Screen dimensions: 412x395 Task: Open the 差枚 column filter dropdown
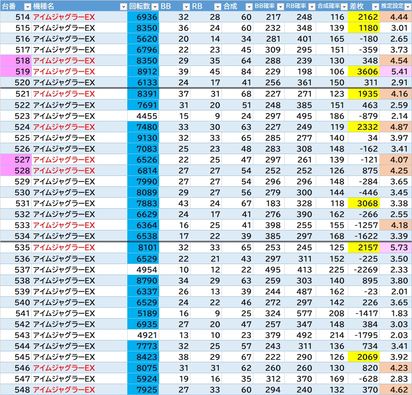tap(375, 7)
